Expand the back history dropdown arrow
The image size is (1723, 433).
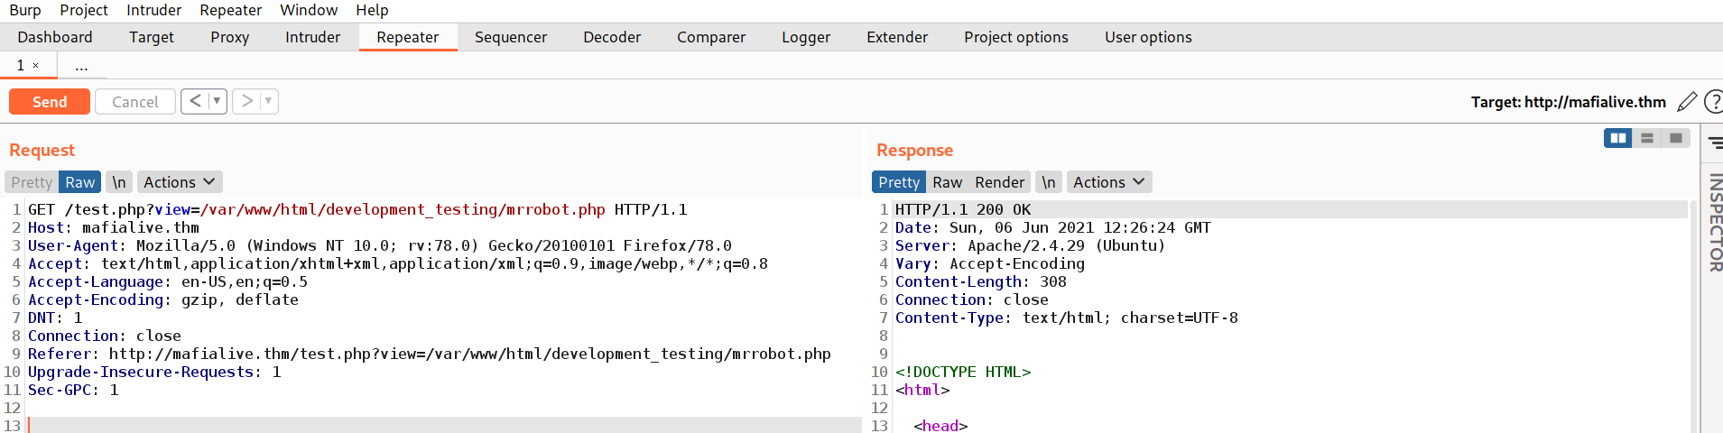coord(217,101)
